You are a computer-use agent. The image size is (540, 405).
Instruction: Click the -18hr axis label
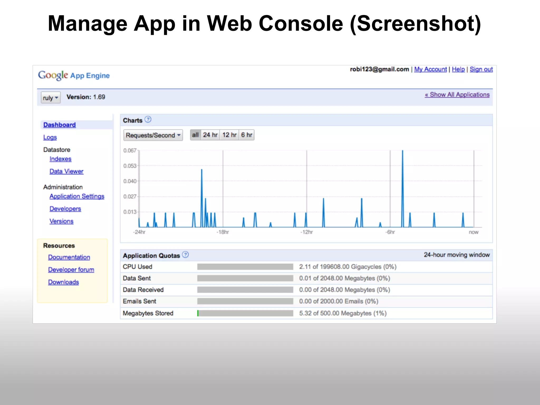click(x=223, y=232)
